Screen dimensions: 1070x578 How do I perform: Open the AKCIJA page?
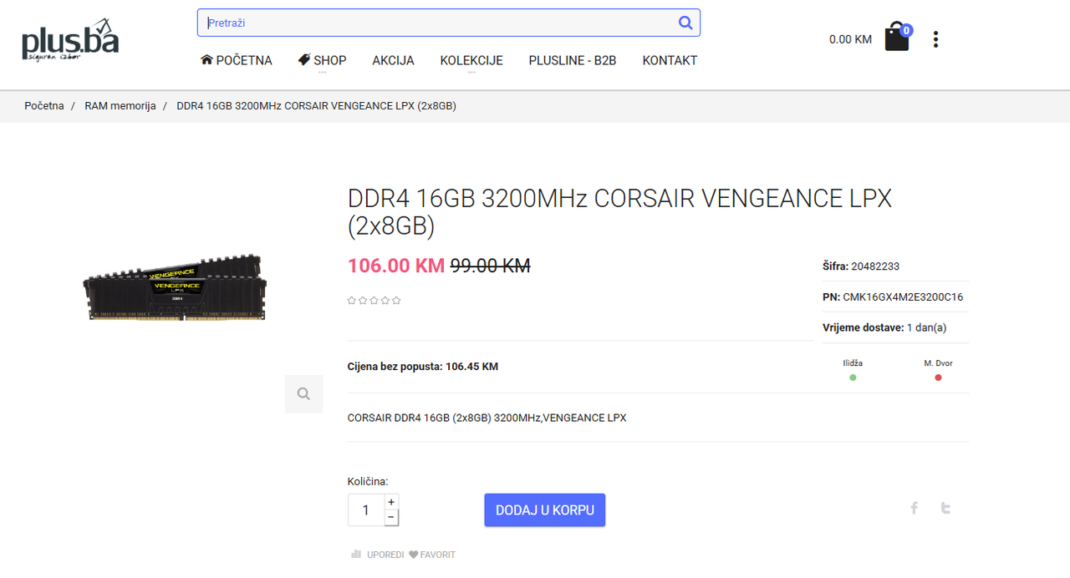click(394, 60)
